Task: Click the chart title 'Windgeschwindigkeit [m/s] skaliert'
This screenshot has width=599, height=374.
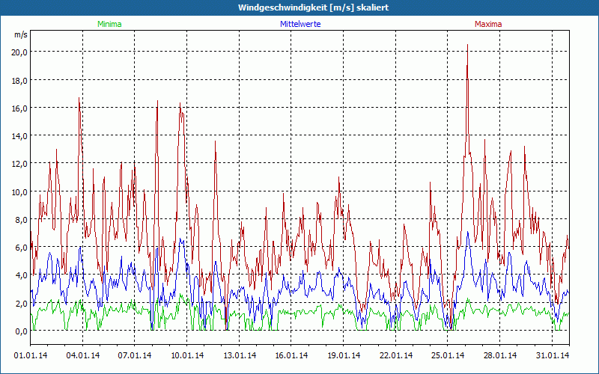Action: pos(313,7)
